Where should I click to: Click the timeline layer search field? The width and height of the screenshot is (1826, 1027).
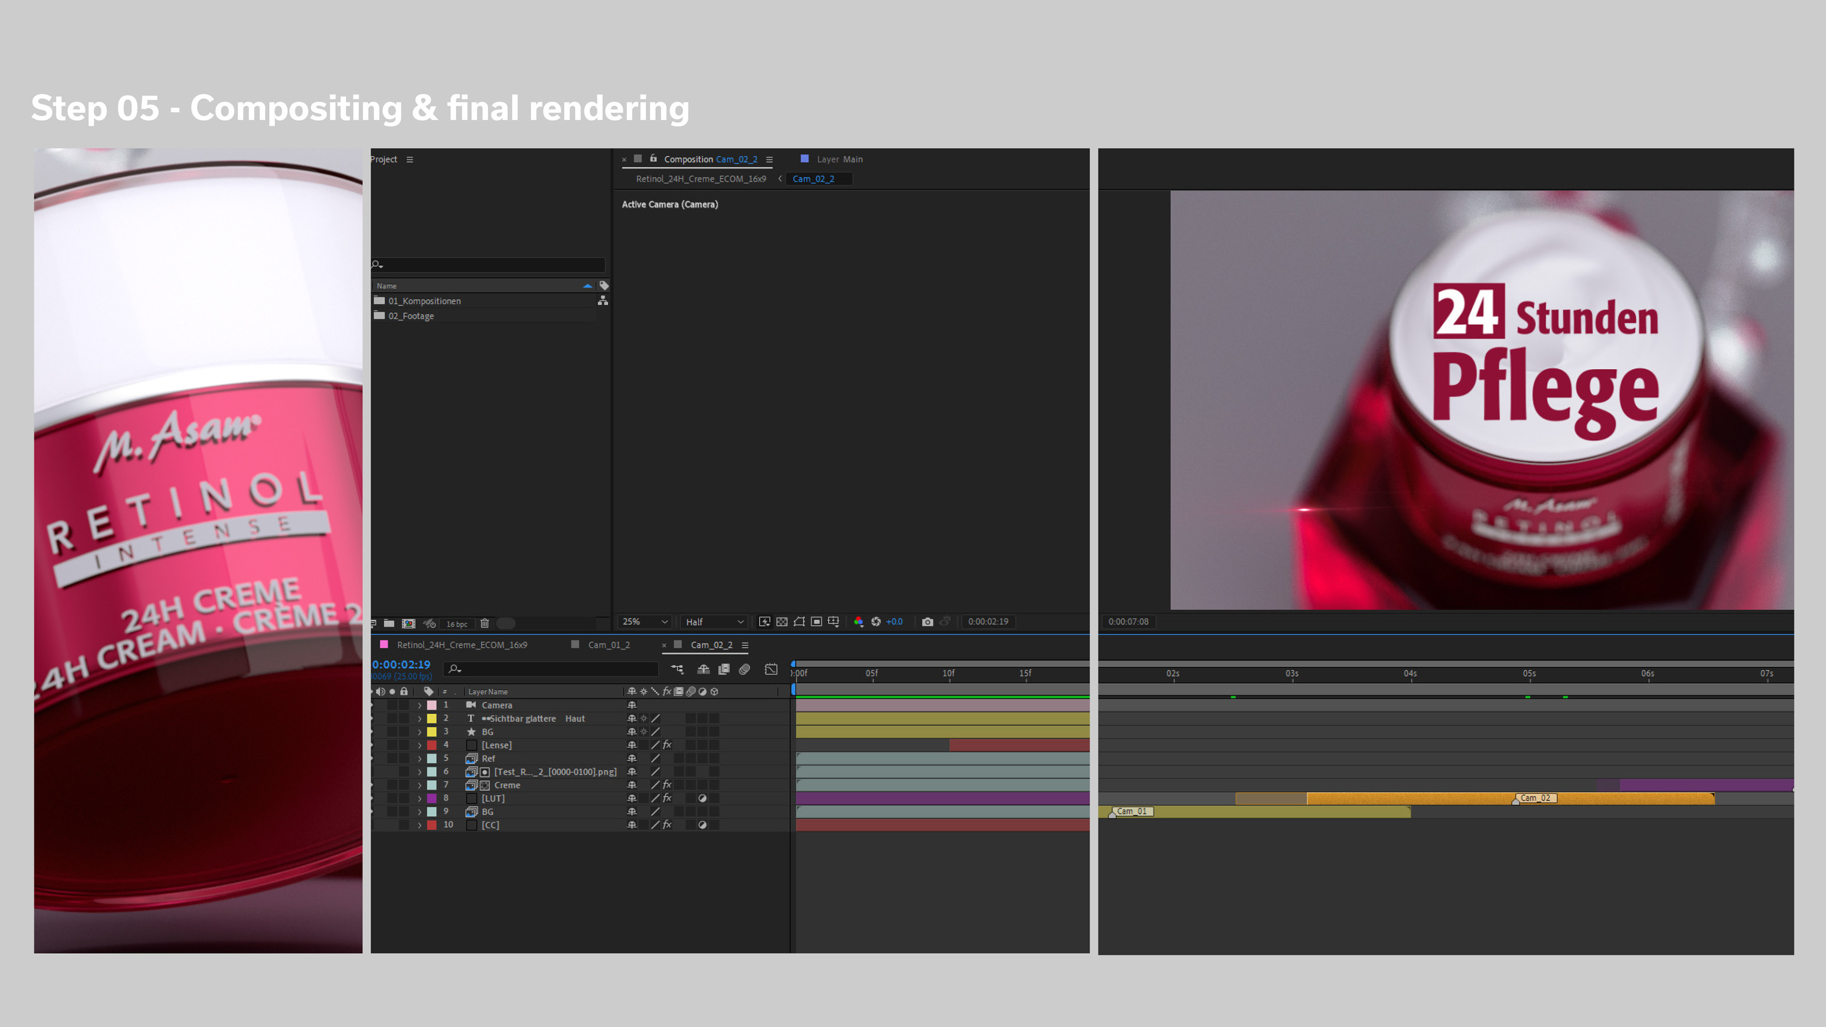coord(551,669)
